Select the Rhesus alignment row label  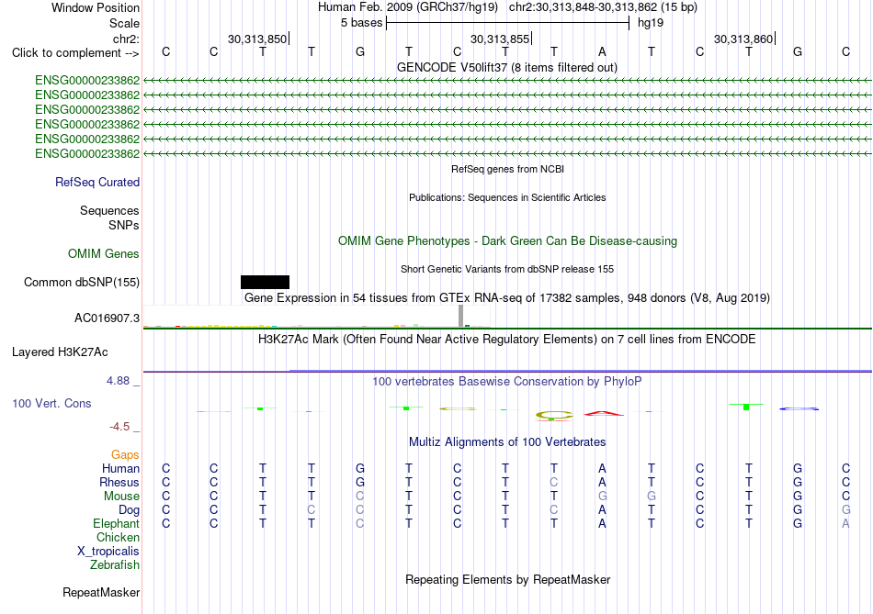(x=119, y=482)
